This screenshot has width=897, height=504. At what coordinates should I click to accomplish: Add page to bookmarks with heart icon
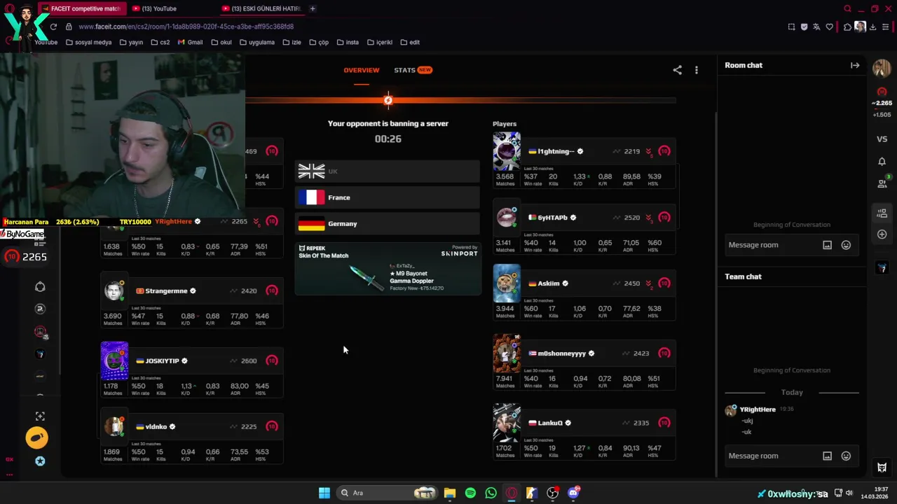pos(829,27)
